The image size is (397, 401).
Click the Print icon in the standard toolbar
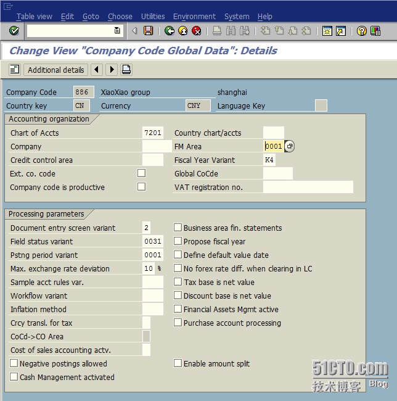[x=217, y=31]
